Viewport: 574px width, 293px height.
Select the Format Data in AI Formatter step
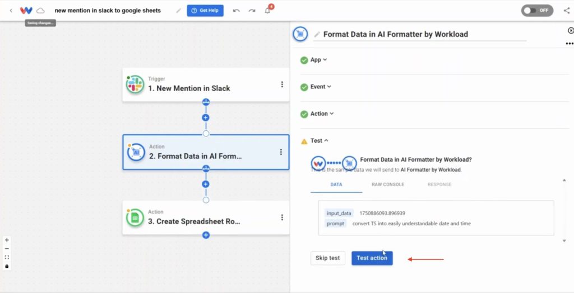point(206,152)
